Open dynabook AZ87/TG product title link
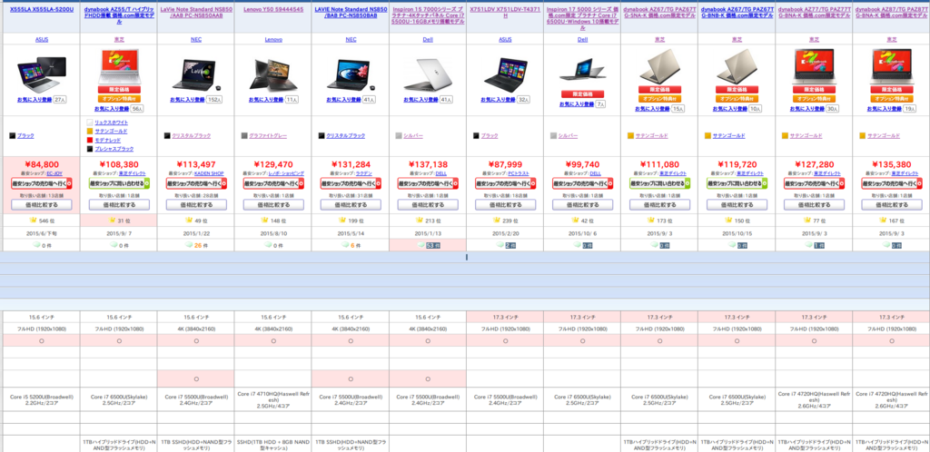The height and width of the screenshot is (452, 930). [892, 13]
